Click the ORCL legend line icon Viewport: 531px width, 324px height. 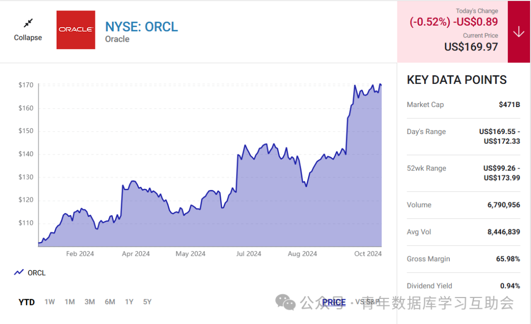[x=19, y=272]
